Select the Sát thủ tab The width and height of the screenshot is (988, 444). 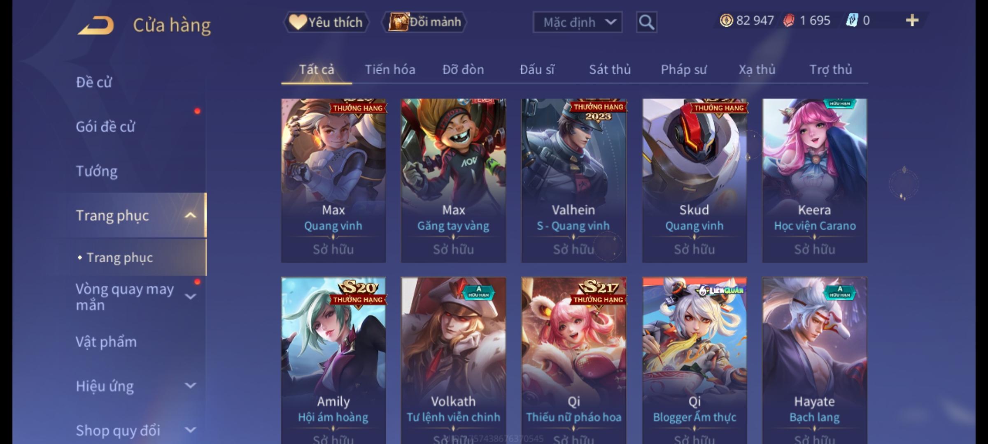point(610,69)
